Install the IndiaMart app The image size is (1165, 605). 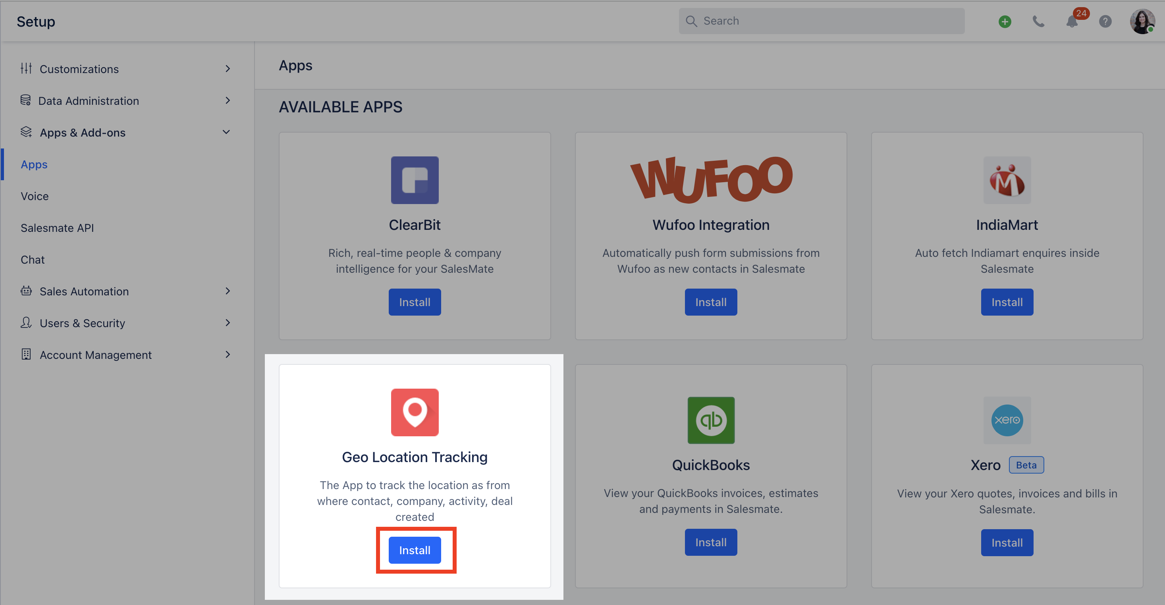coord(1007,302)
